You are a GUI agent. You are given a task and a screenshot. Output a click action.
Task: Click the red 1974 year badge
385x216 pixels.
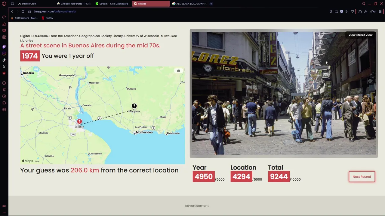click(30, 56)
